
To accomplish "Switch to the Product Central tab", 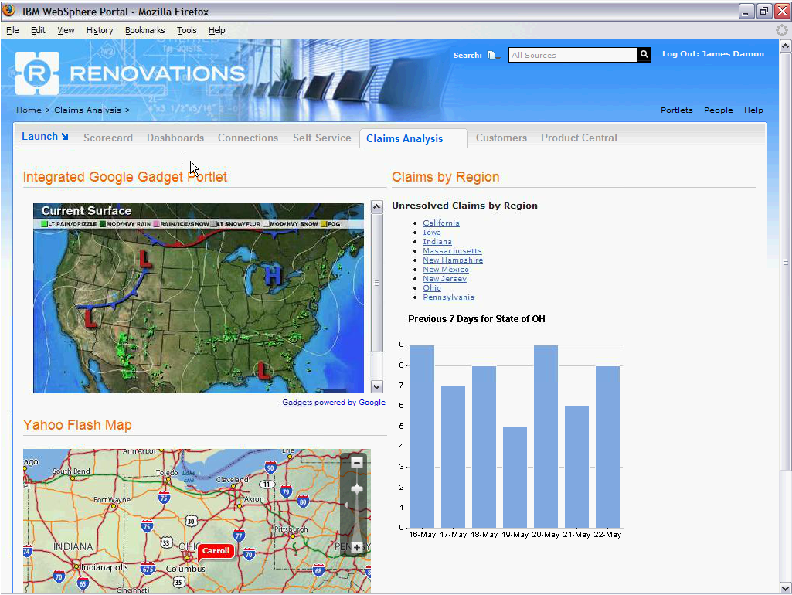I will click(579, 138).
